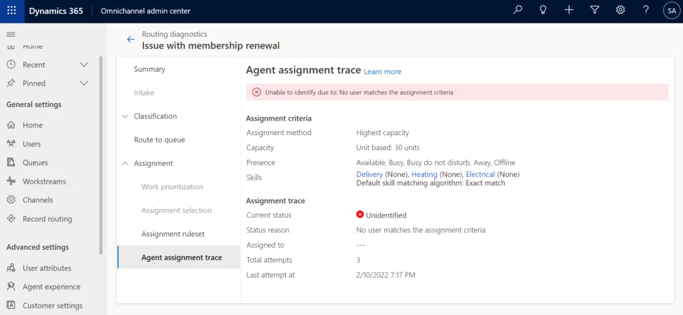
Task: Open the settings gear in header
Action: [621, 11]
